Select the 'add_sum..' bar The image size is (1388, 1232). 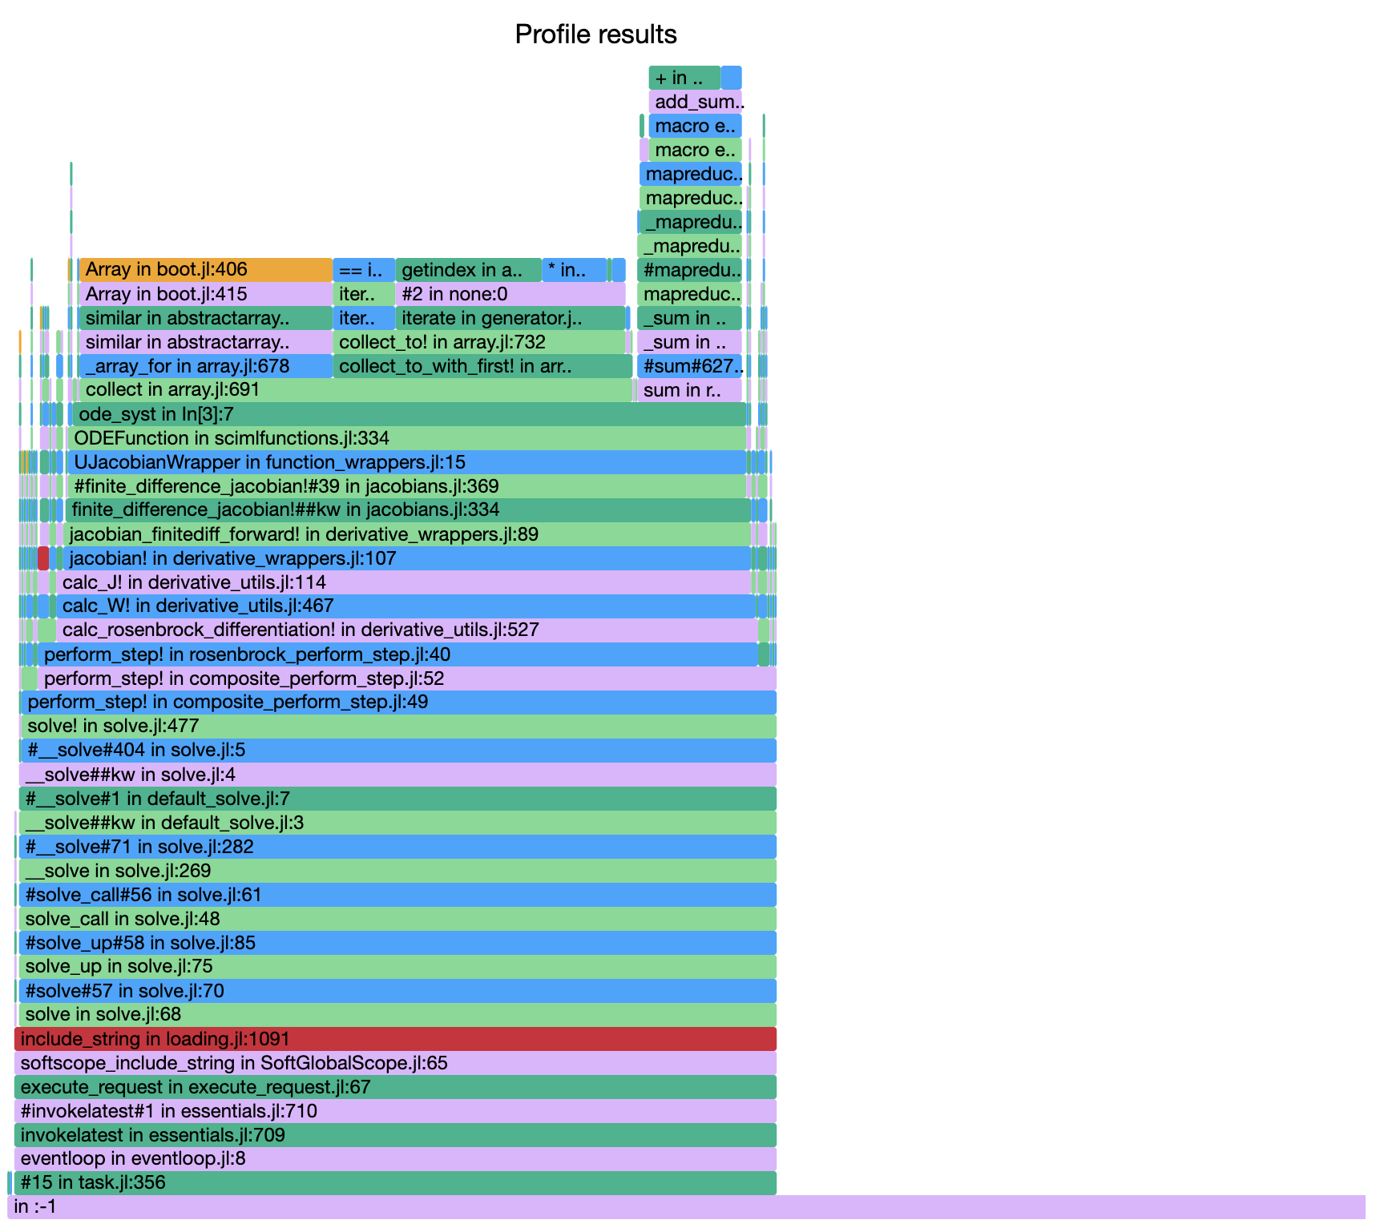[x=696, y=102]
